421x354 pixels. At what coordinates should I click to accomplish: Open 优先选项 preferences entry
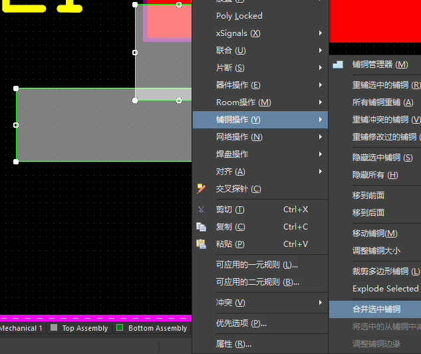[x=241, y=323]
